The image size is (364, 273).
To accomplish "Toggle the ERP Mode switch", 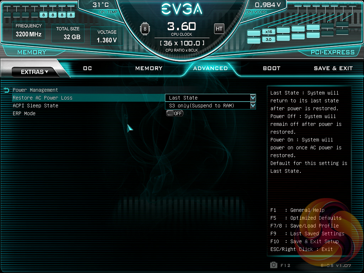I will pyautogui.click(x=175, y=113).
